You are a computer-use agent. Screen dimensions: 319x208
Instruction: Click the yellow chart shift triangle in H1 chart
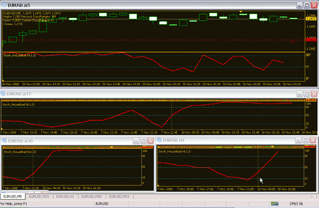point(273,147)
